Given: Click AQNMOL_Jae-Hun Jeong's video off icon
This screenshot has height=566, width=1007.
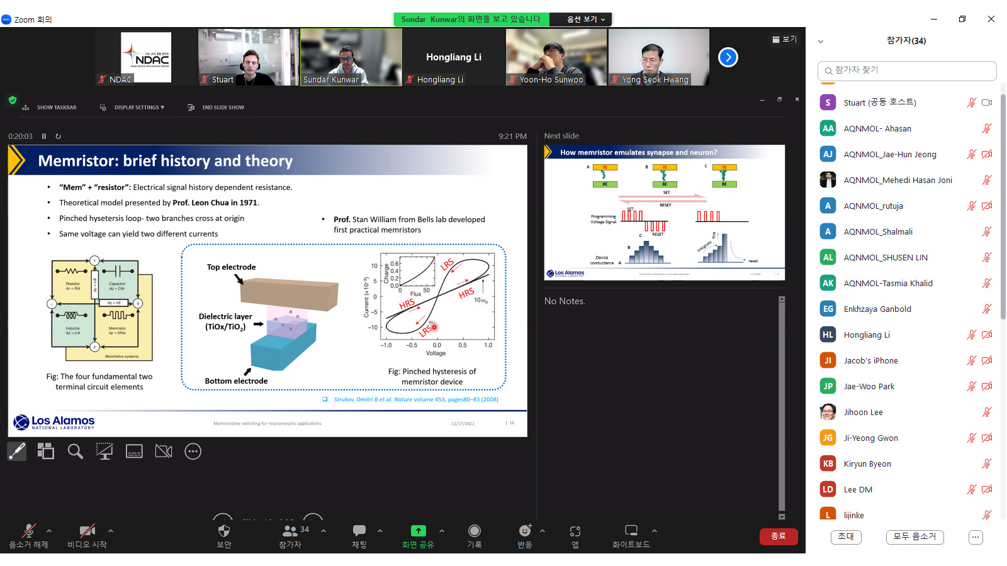Looking at the screenshot, I should pos(987,154).
